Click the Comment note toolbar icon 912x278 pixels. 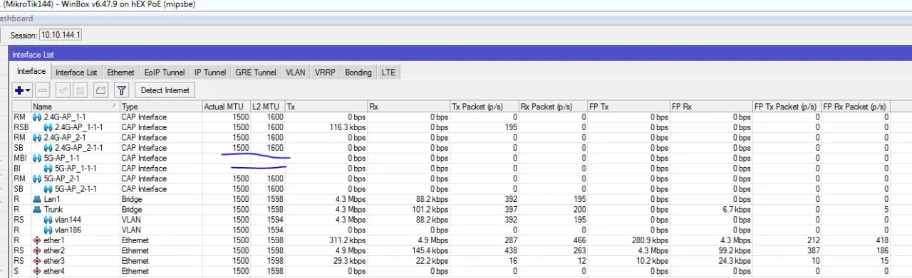[x=100, y=90]
